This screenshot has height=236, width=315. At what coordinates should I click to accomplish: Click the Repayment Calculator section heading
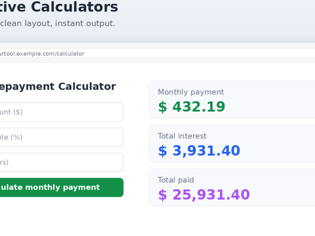(x=58, y=87)
